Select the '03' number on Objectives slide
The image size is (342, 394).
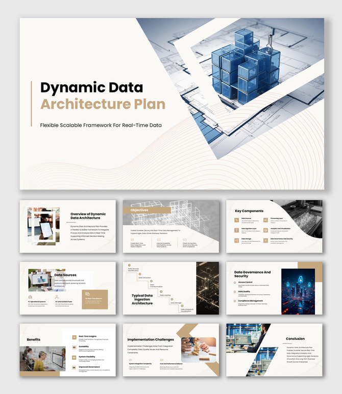coord(185,240)
